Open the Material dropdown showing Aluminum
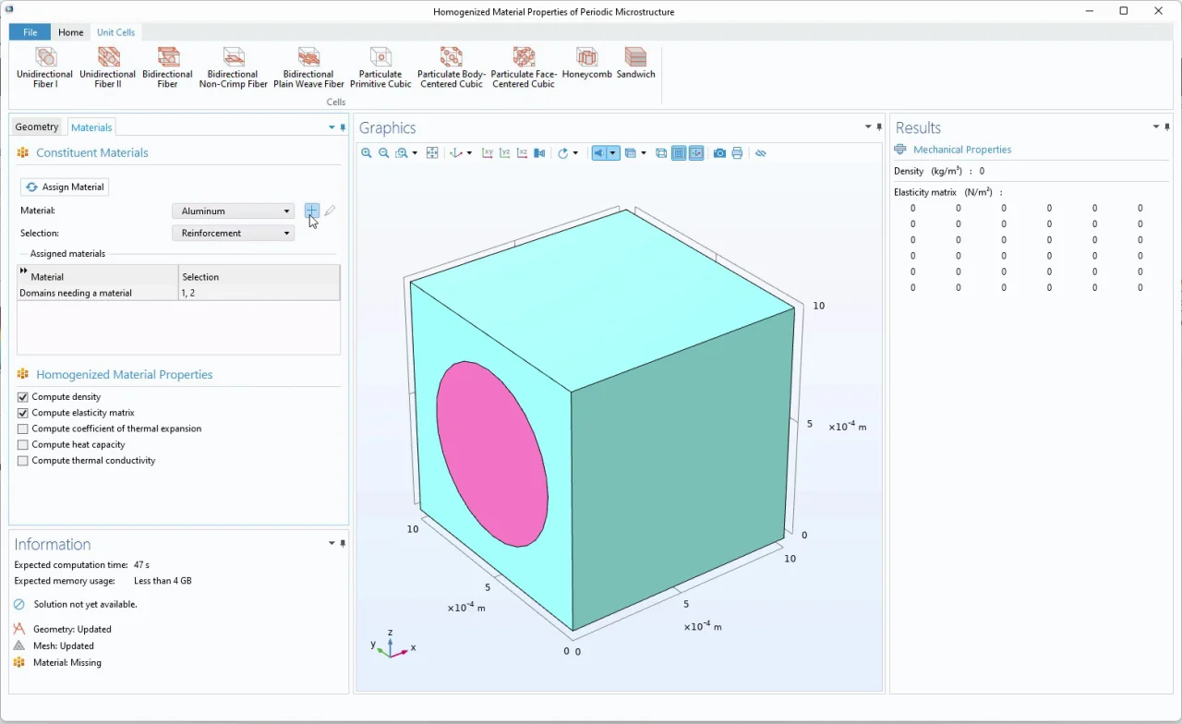Image resolution: width=1182 pixels, height=724 pixels. coord(233,211)
